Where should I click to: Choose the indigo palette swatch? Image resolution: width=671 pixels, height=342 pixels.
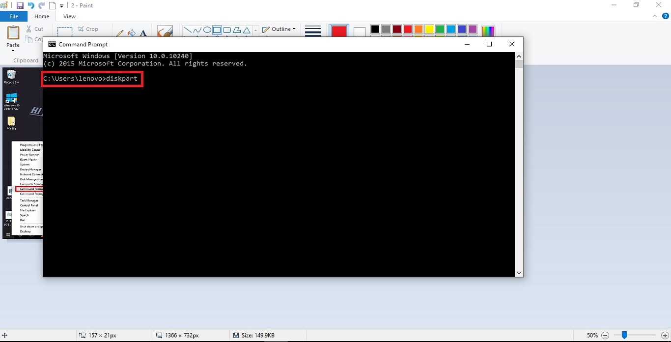click(x=462, y=29)
